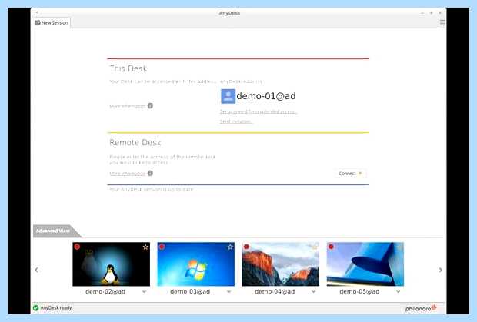
Task: Click the demo-04@ad label
Action: pos(275,291)
